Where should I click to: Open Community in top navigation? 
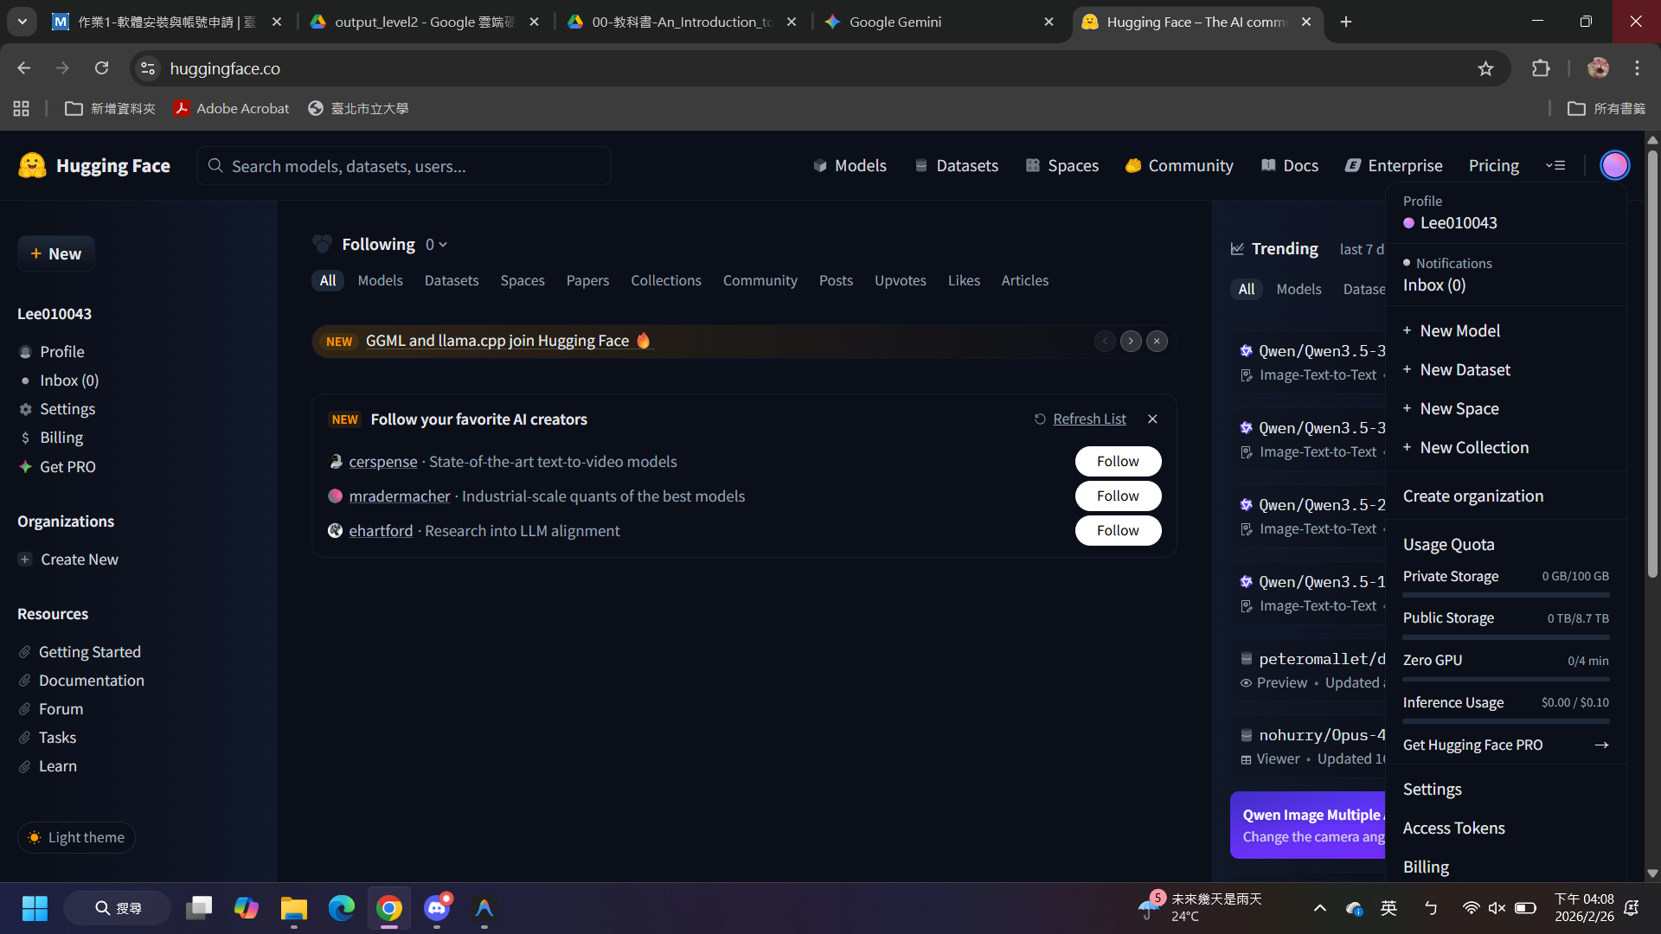(1179, 165)
